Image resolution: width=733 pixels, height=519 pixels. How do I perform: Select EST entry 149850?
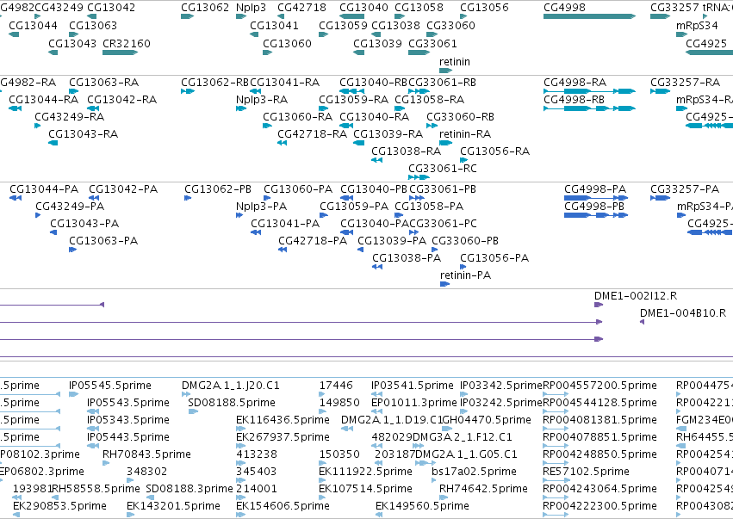339,403
